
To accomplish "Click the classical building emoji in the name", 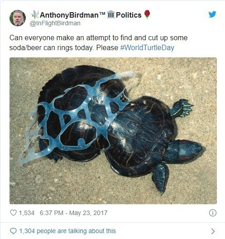I will pyautogui.click(x=111, y=14).
